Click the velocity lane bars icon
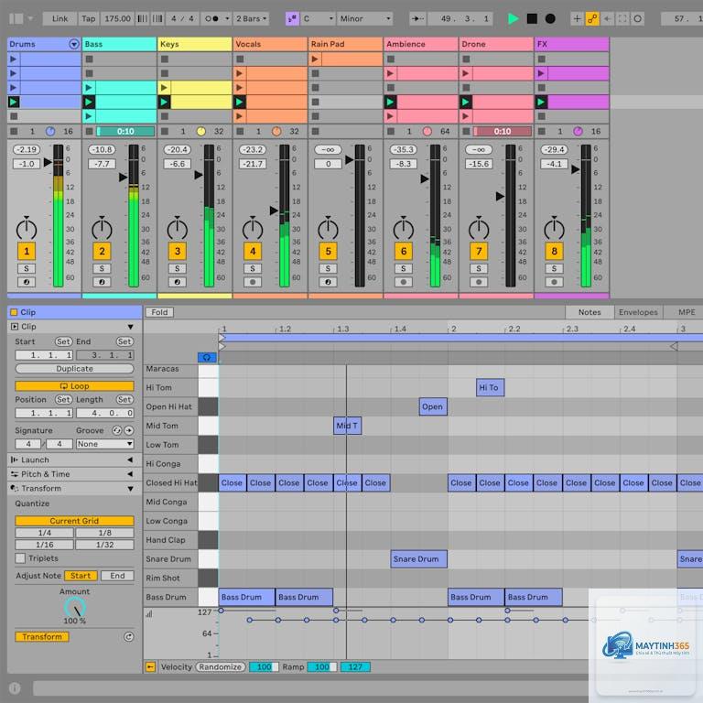Viewport: 703px width, 703px height. (149, 614)
